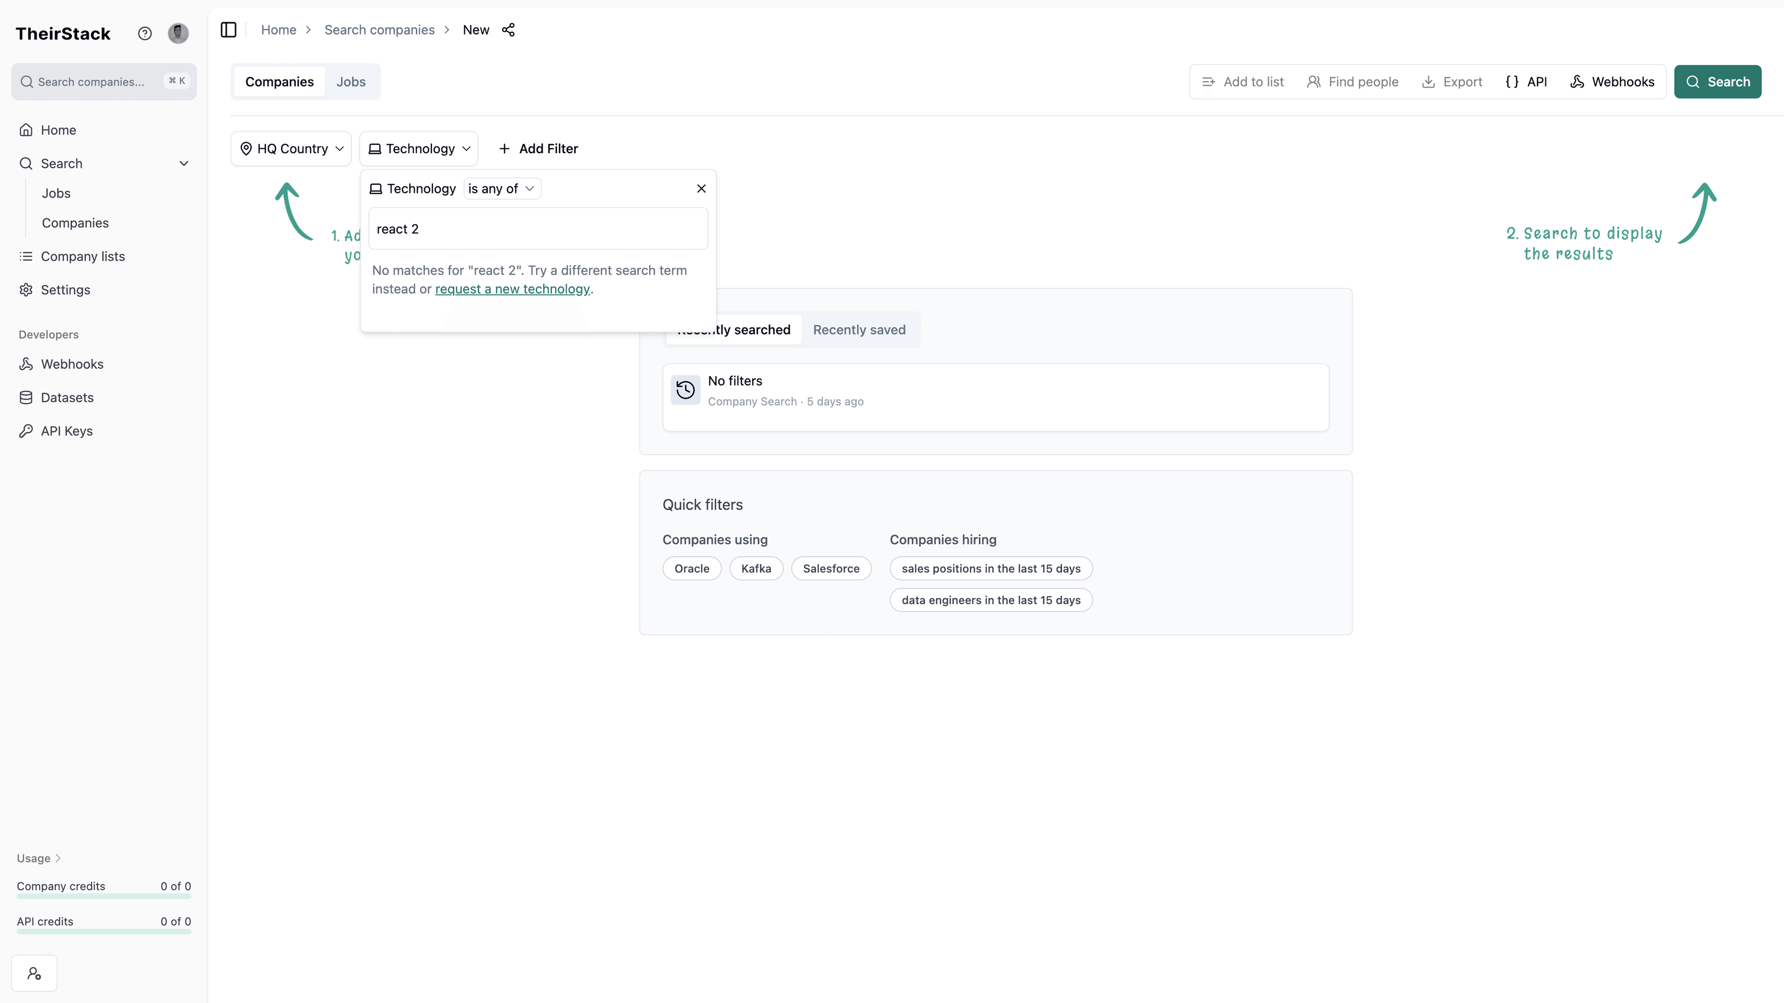Screen dimensions: 1784x1003
Task: Collapse the Search section in sidebar
Action: [x=183, y=163]
